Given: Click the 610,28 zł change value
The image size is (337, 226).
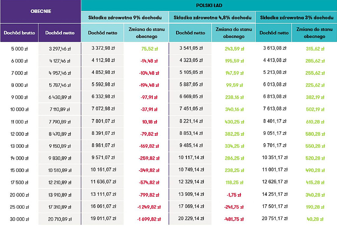Looking at the screenshot, I should pos(315,122).
